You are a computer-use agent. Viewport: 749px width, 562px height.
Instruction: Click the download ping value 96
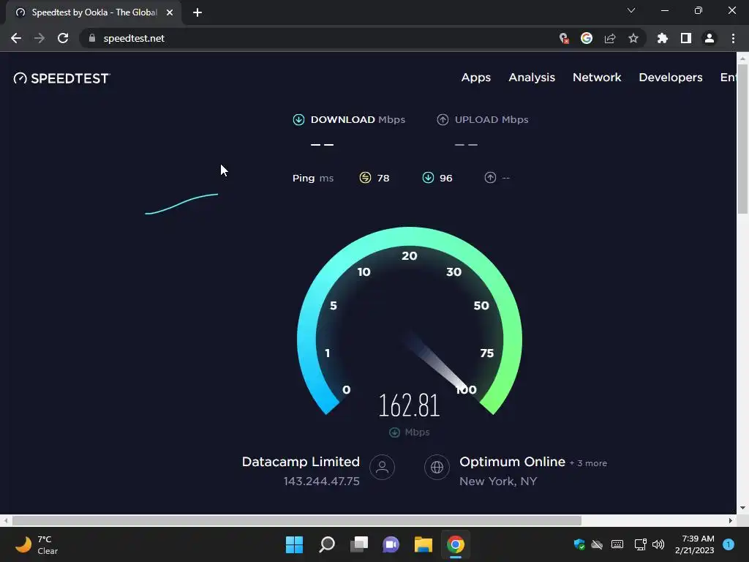point(445,179)
